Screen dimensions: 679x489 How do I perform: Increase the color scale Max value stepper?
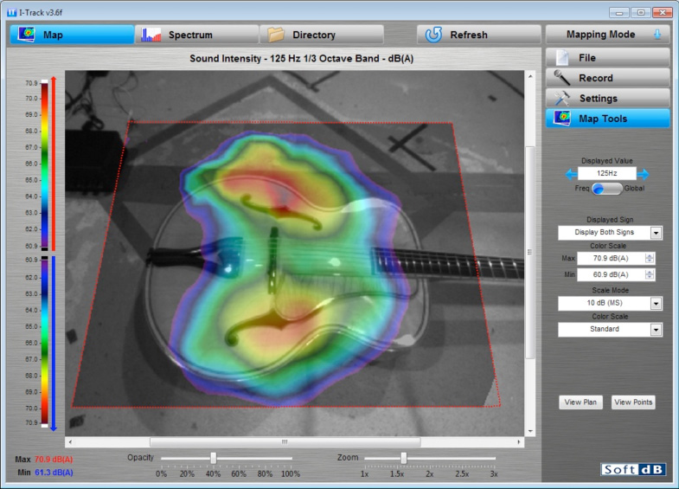pos(650,255)
